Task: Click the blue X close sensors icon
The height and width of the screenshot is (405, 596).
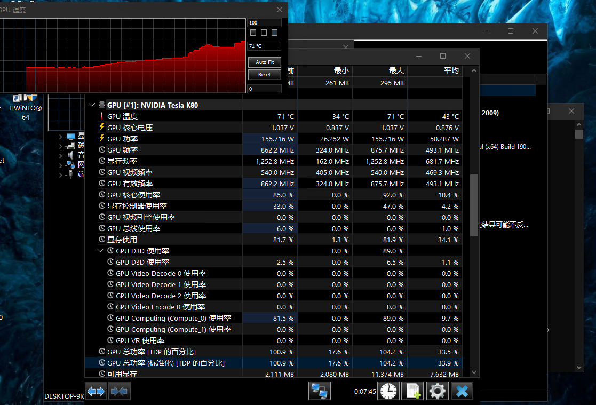Action: coord(462,391)
